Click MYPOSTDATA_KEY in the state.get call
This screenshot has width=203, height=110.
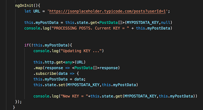[x=143, y=23]
